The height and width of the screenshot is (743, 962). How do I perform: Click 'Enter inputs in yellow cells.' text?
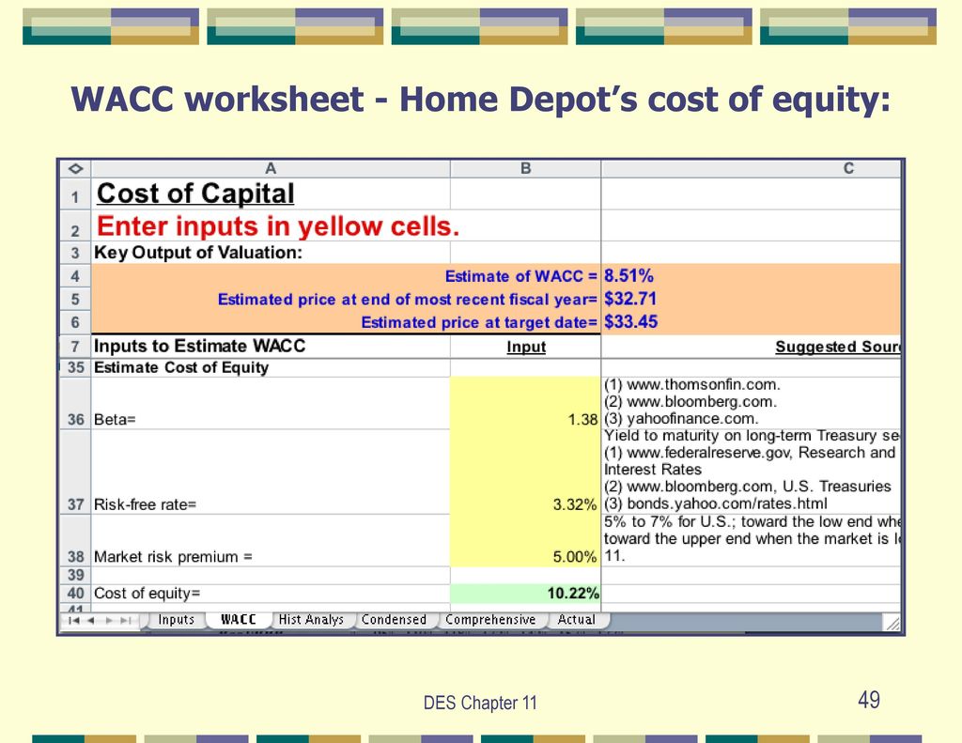(x=278, y=226)
